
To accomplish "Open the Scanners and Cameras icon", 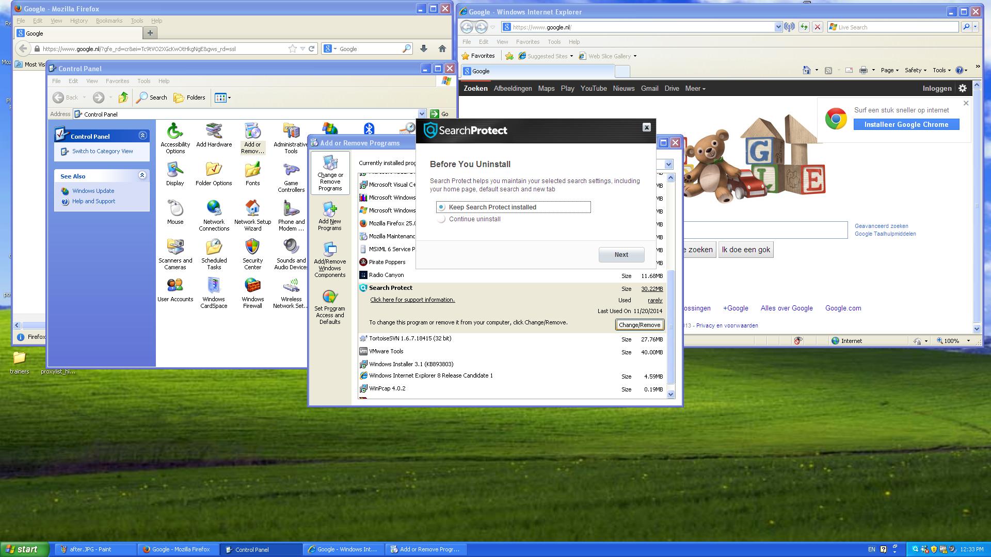I will pos(175,254).
